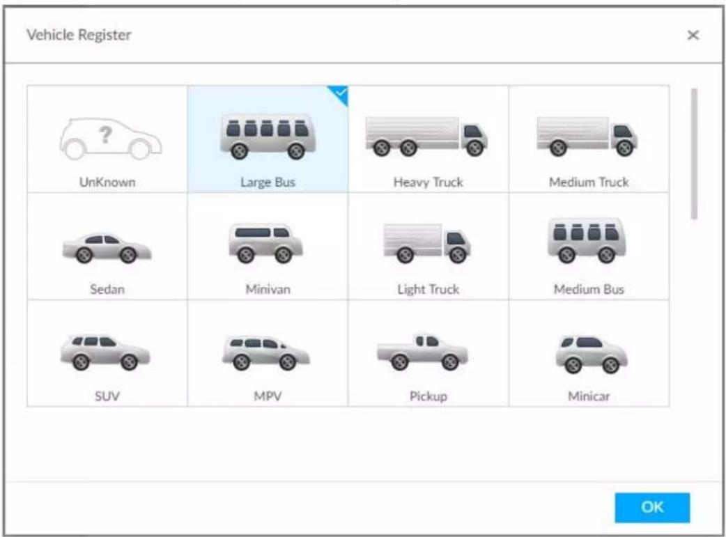Click the vehicle list vertical scrollbar
This screenshot has height=537, width=726.
[693, 154]
